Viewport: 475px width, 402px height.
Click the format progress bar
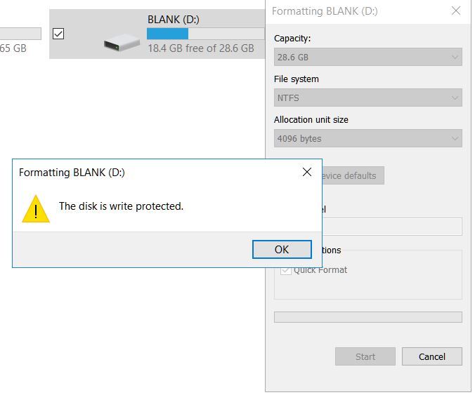[368, 317]
